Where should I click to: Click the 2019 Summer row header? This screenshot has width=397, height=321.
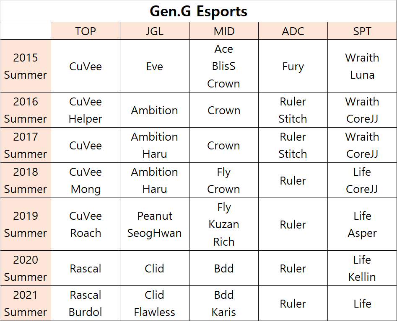pyautogui.click(x=26, y=224)
